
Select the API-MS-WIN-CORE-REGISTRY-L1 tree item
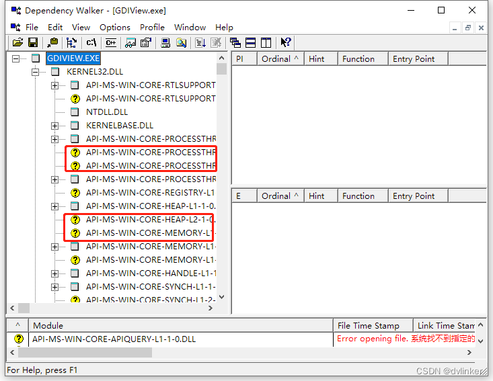tap(150, 193)
